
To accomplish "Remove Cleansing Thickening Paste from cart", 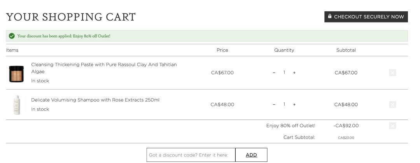I will tap(392, 73).
